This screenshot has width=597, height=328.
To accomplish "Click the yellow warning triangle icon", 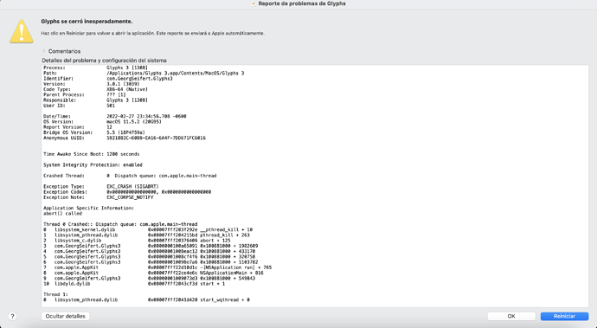I will coord(22,31).
